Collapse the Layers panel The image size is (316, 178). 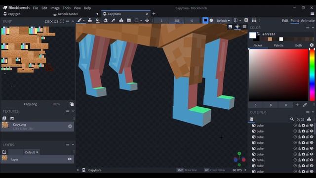coord(73,145)
